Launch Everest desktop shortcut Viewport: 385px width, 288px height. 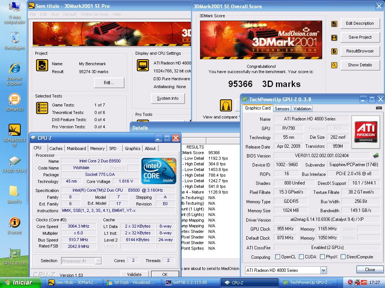tap(15, 225)
